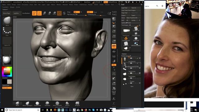Open the Home Page button
199x112 pixels.
[x=7, y=13]
